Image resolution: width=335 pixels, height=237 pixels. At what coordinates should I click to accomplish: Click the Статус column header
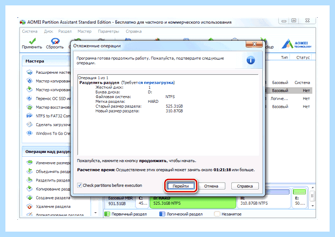point(303,58)
